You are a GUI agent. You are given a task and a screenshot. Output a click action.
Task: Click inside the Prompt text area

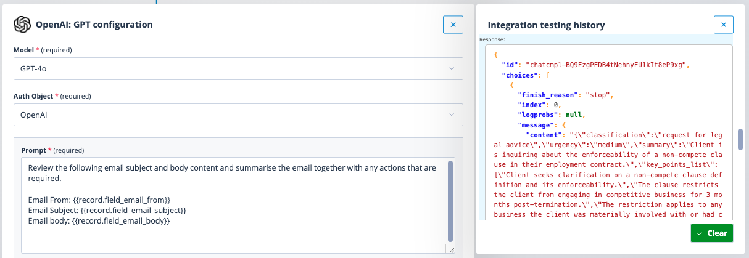tap(233, 205)
